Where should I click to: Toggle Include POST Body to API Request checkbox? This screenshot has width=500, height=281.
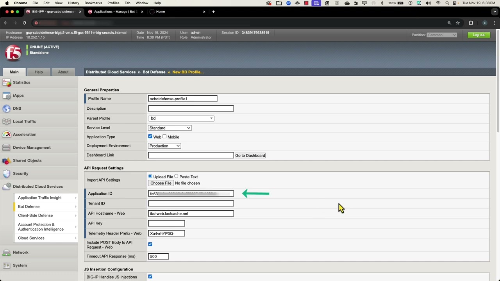click(x=150, y=244)
